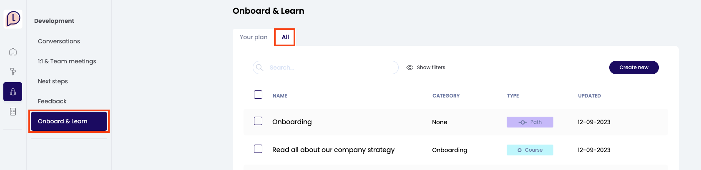Check the company strategy row checkbox

tap(258, 149)
